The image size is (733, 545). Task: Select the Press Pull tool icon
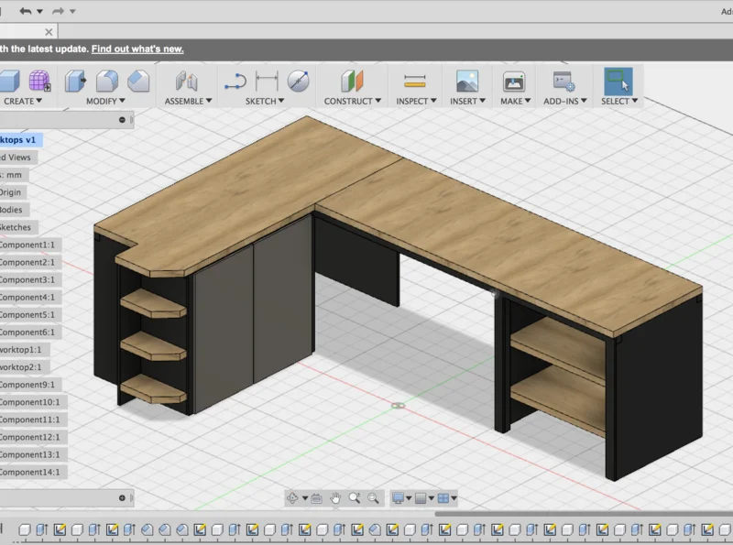coord(75,81)
